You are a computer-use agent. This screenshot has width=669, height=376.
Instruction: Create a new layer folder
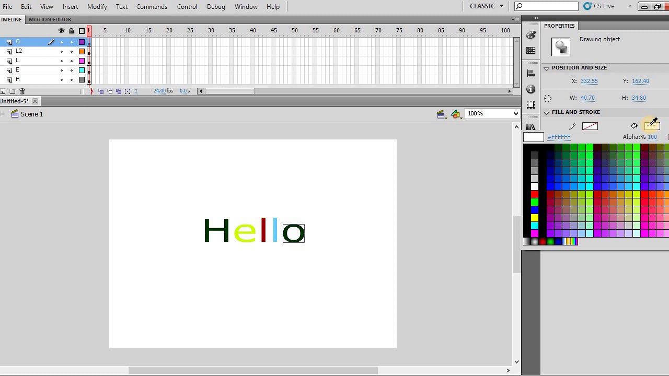coord(12,91)
